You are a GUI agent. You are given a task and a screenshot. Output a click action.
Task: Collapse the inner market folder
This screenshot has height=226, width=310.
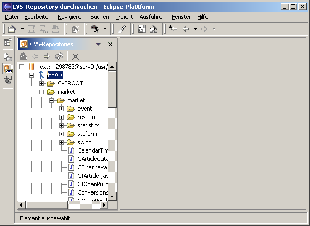click(51, 100)
